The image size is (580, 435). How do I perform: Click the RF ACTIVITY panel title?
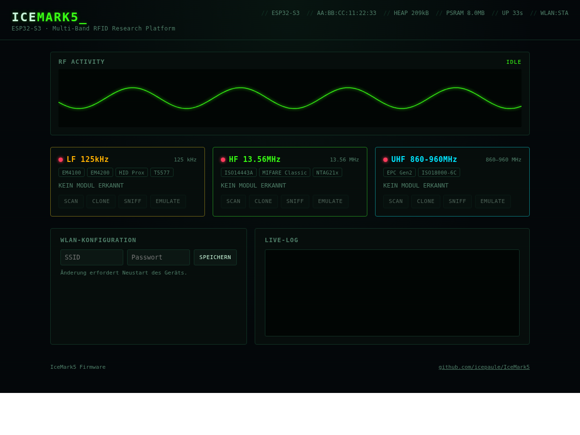pos(82,62)
